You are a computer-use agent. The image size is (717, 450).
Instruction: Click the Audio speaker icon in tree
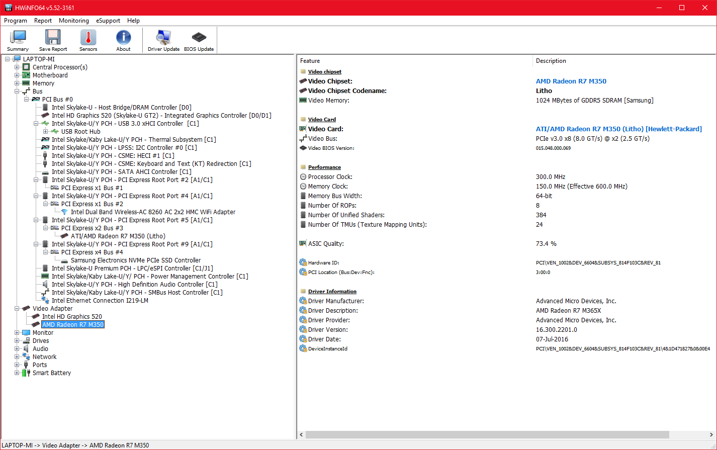click(x=26, y=348)
